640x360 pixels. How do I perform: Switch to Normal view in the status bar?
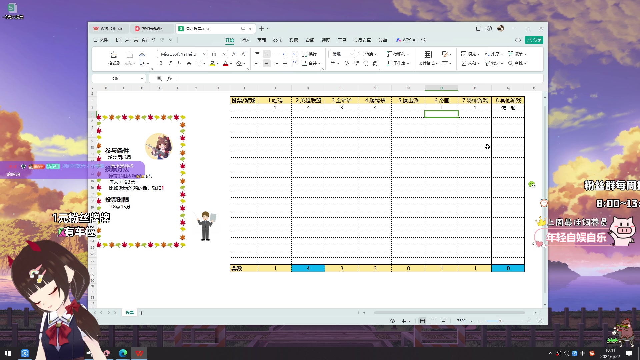[422, 321]
